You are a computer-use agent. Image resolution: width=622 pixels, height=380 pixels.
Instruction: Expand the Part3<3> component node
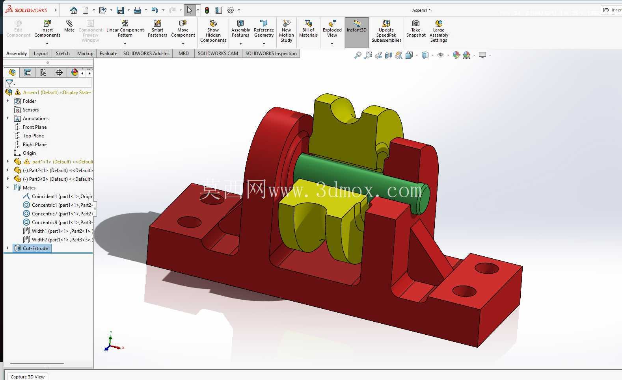click(8, 179)
